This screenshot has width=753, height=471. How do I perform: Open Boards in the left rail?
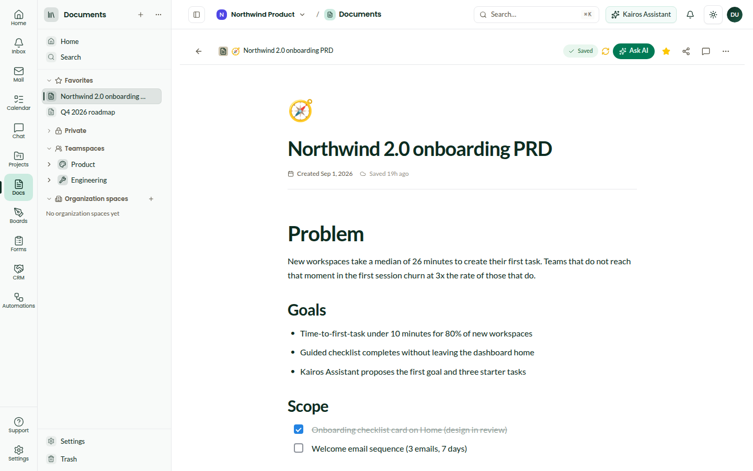pos(19,216)
